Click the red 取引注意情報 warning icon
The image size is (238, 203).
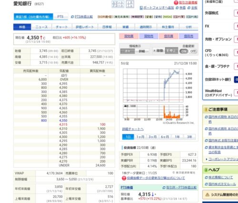tap(176, 3)
